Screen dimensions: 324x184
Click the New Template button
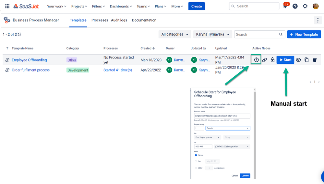(x=304, y=34)
